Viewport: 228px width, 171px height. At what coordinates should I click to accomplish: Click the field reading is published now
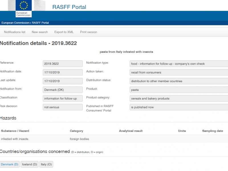point(179,107)
